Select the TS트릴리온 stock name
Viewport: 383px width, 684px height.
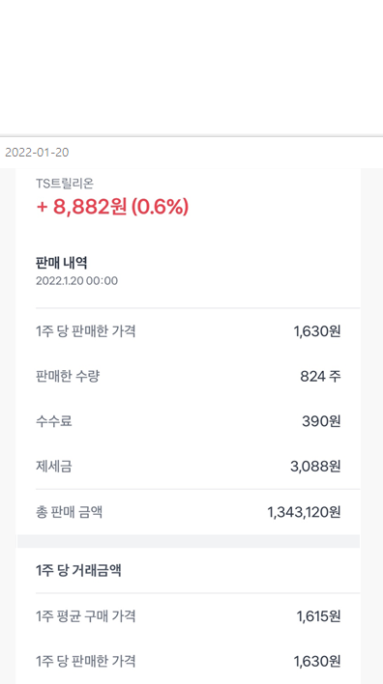tap(65, 184)
